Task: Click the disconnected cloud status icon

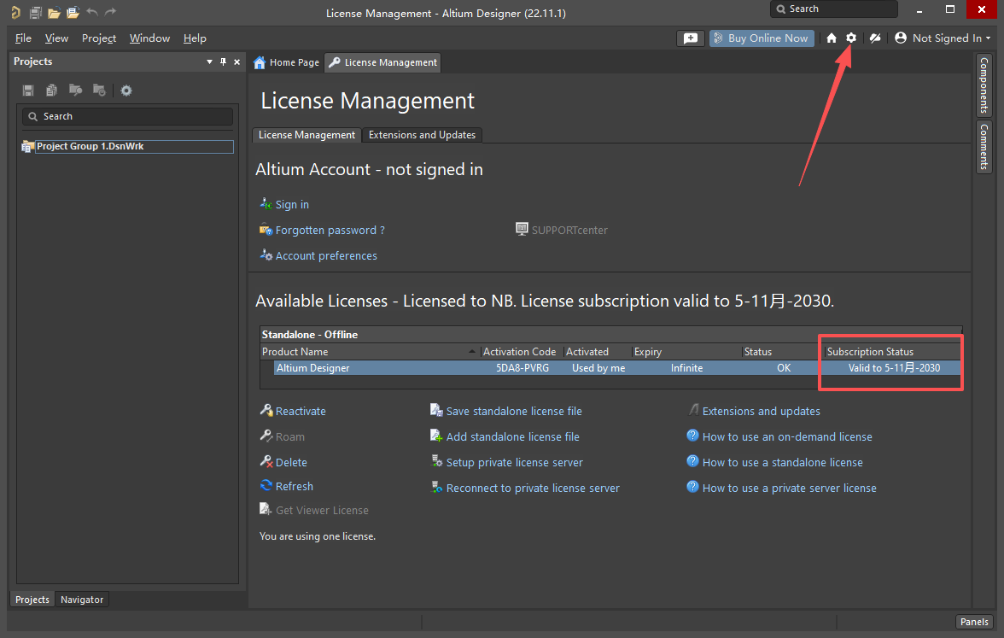Action: [875, 38]
